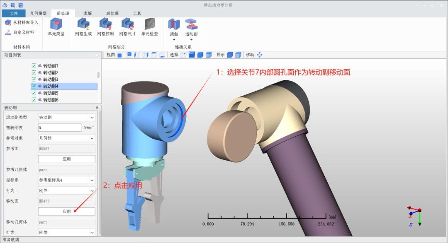Viewport: 448px width, 243px height.
Task: Click the second save icon in title bar
Action: pos(21,5)
